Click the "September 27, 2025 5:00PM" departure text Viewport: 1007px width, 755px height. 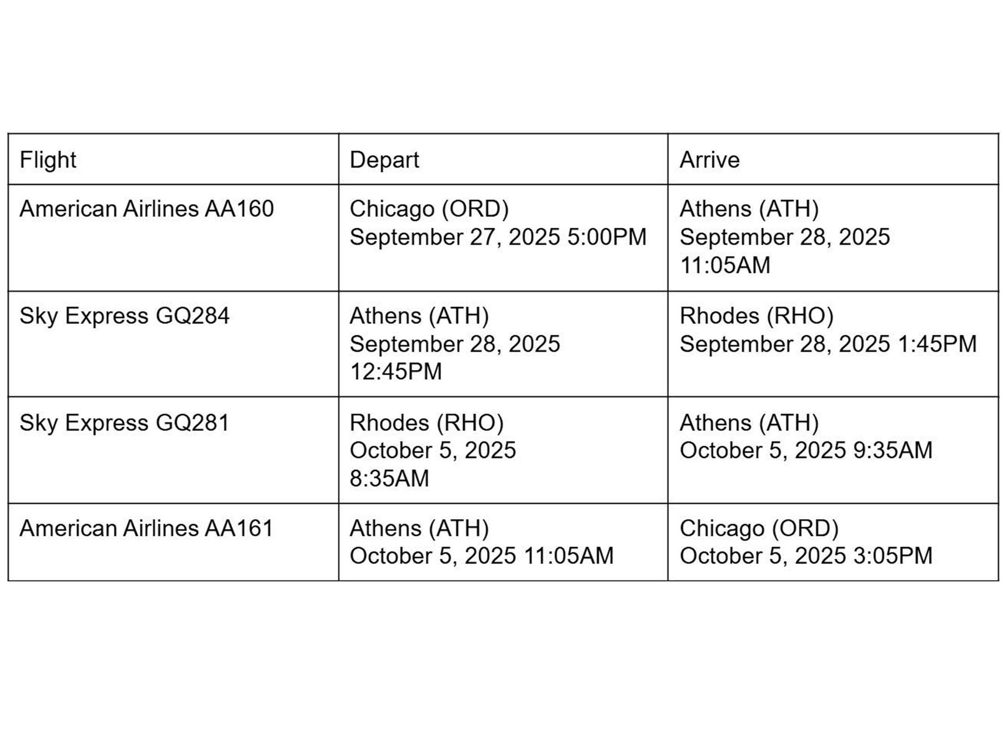[x=498, y=237]
